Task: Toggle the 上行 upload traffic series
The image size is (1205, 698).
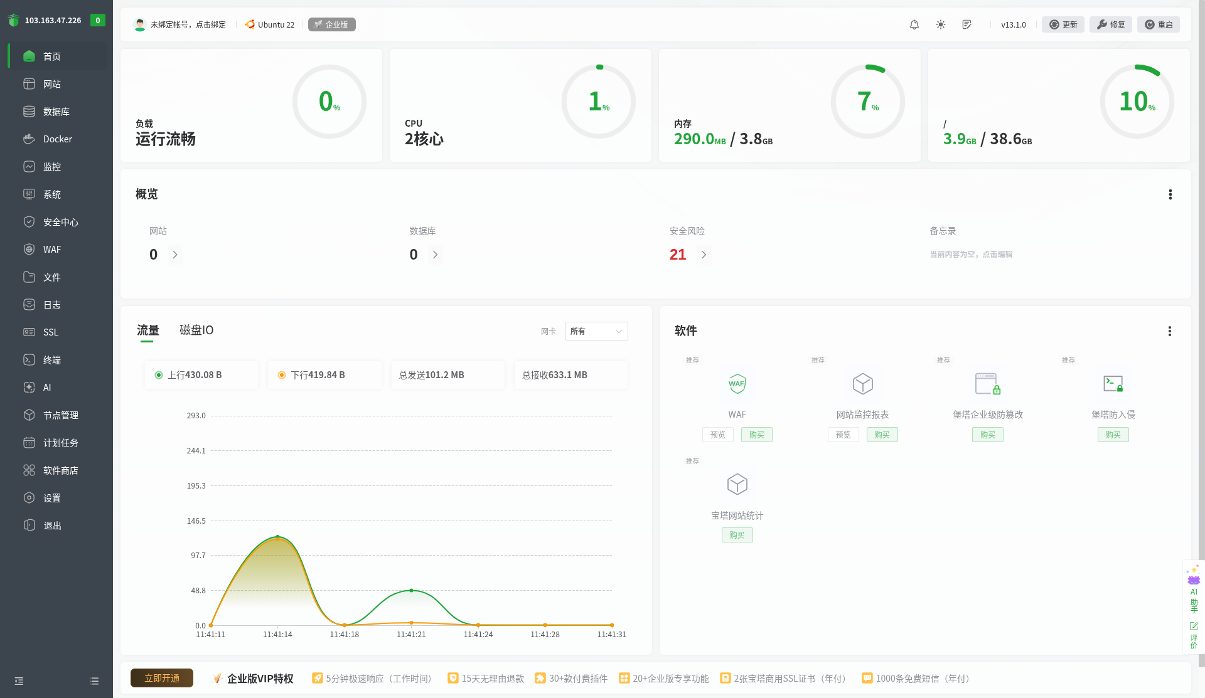Action: point(201,375)
